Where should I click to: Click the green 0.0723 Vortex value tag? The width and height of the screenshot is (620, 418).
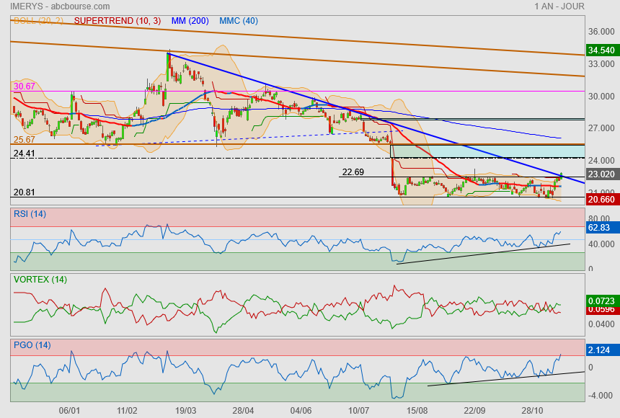pyautogui.click(x=601, y=299)
